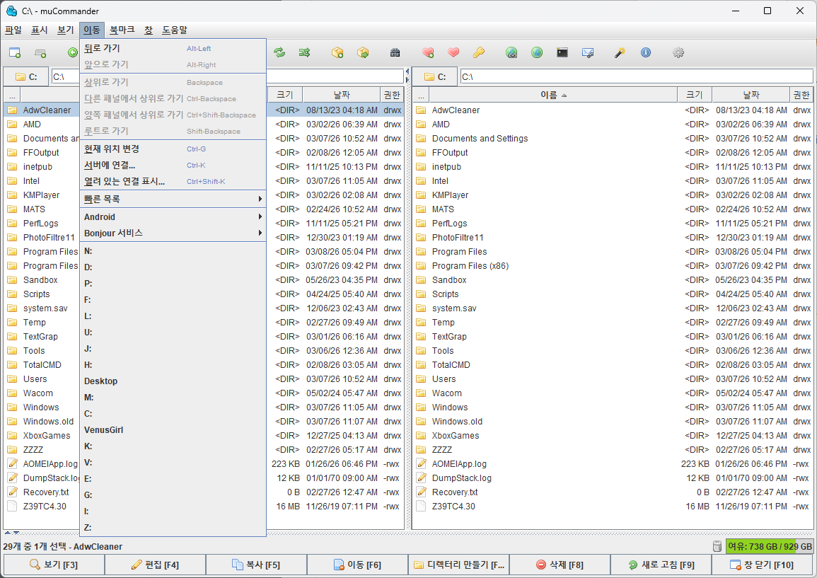Open the 파일 menu
Image resolution: width=817 pixels, height=578 pixels.
pyautogui.click(x=13, y=30)
